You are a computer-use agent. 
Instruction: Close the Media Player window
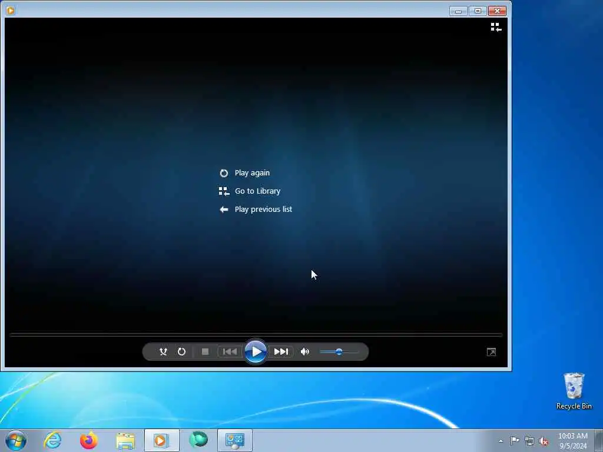click(497, 11)
